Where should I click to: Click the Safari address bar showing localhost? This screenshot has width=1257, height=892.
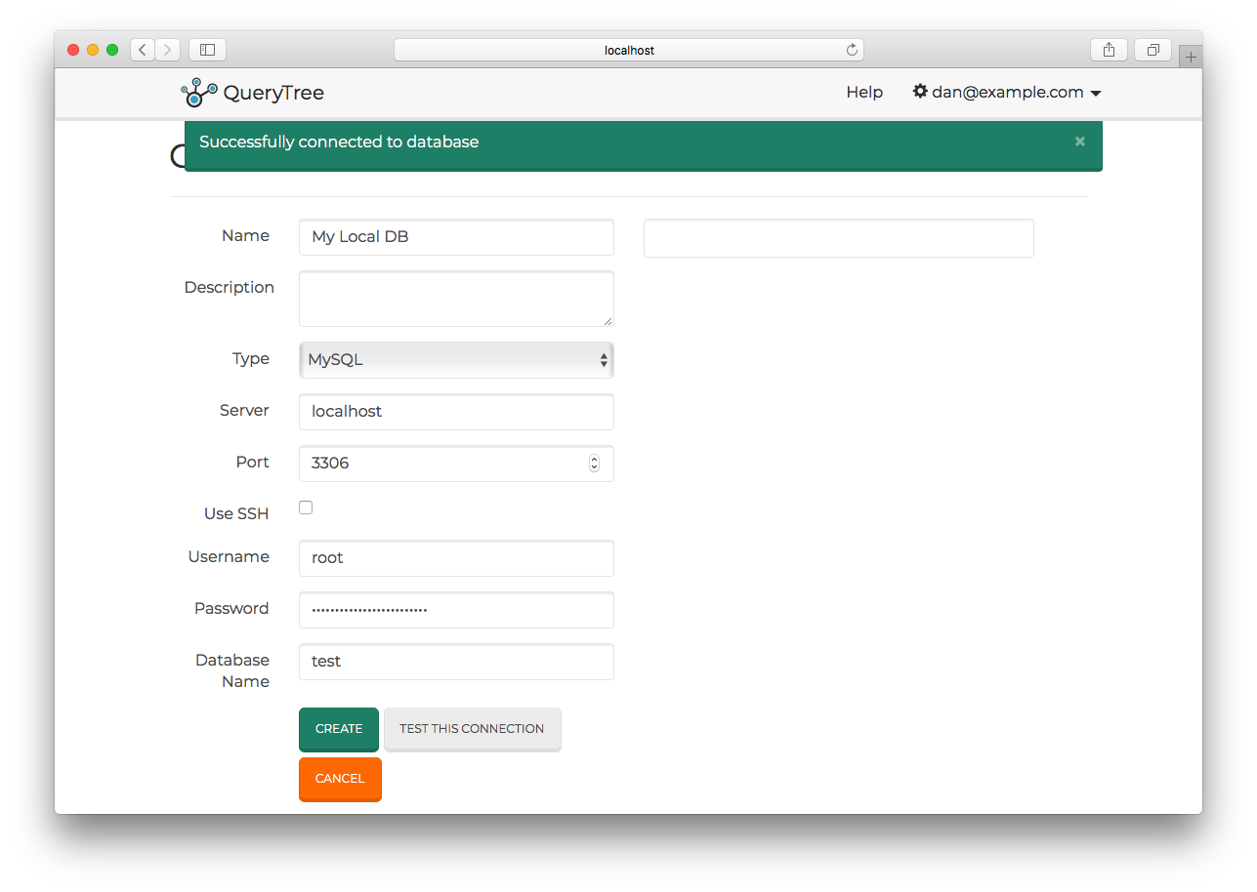coord(629,50)
